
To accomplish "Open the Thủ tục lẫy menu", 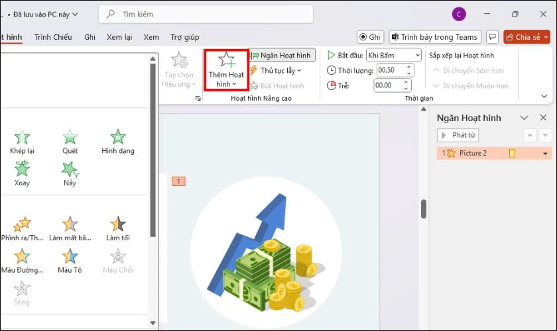I will 276,70.
